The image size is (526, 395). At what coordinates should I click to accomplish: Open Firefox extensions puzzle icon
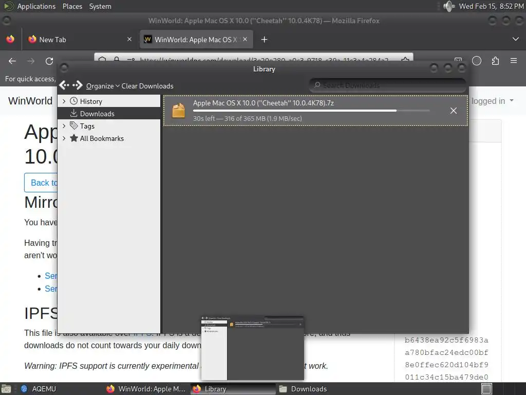tap(495, 61)
